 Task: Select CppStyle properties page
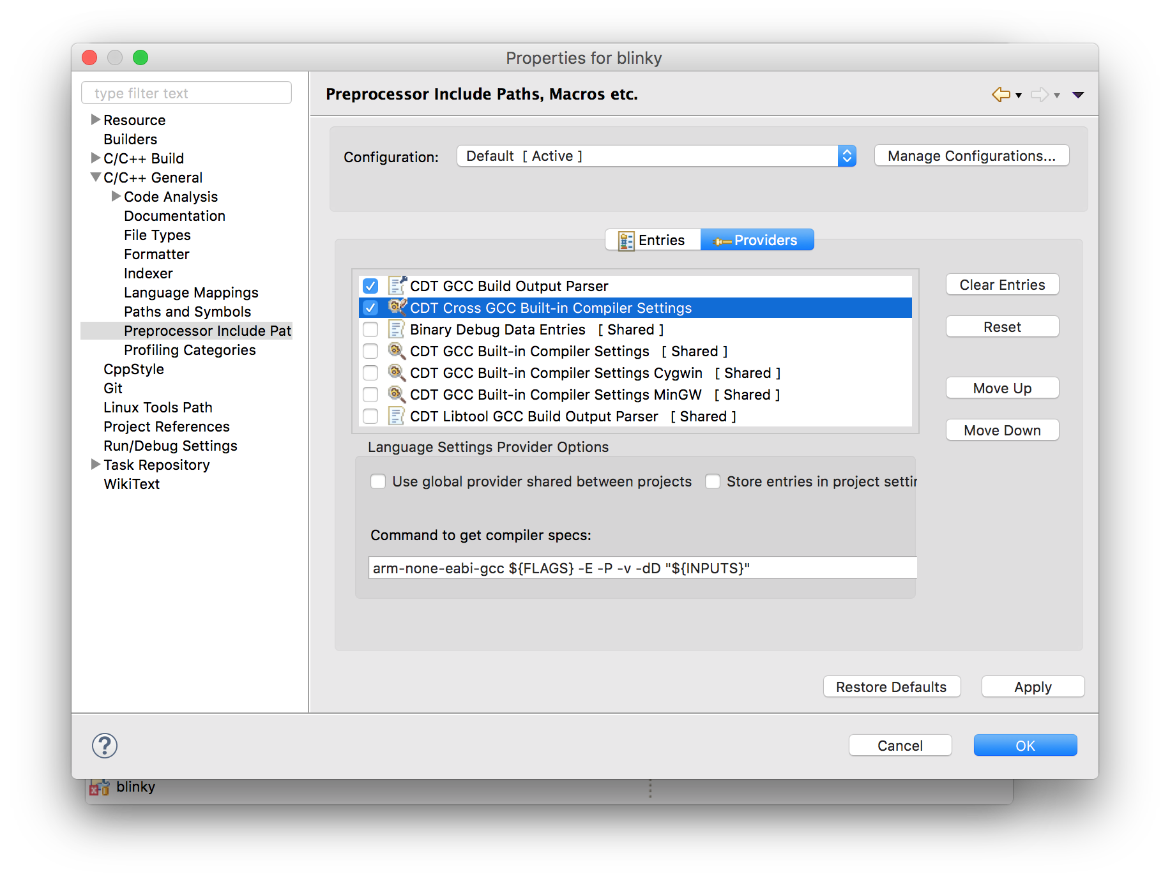tap(133, 369)
